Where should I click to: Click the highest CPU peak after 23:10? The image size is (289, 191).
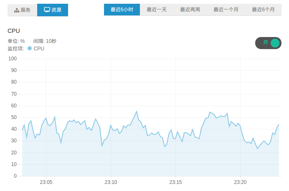point(137,112)
